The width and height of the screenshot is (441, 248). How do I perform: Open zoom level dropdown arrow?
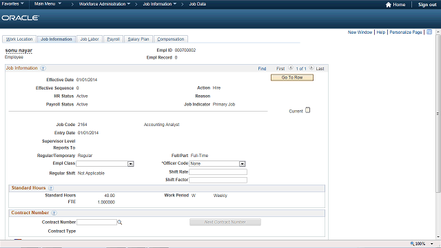click(432, 244)
